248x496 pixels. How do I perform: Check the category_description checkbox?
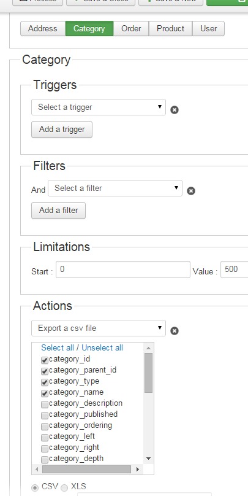45,405
